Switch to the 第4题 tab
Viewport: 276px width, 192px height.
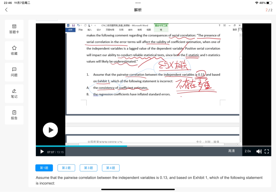tap(111, 168)
